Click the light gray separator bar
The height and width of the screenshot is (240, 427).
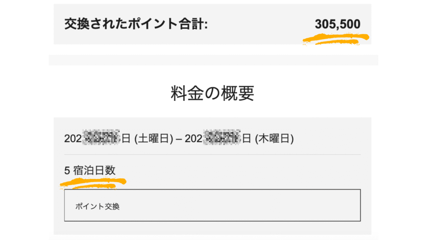[213, 60]
